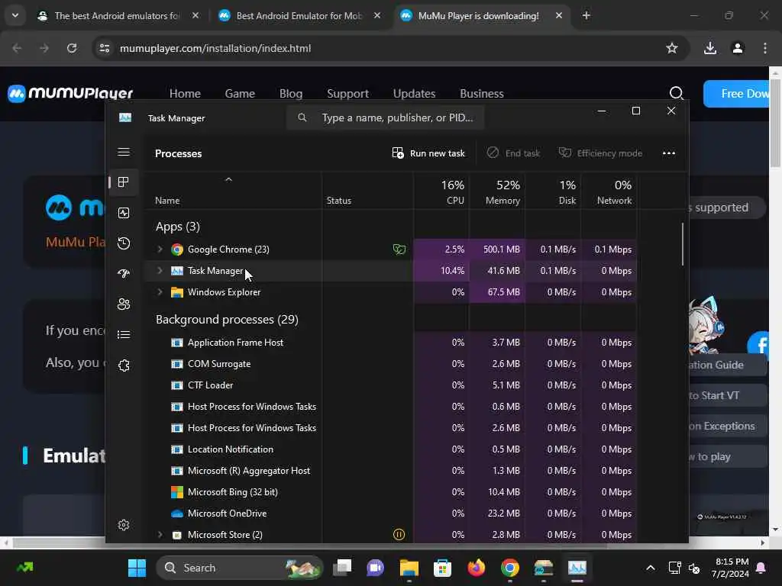782x586 pixels.
Task: Click the efficiency mode leaf on Chrome row
Action: pyautogui.click(x=399, y=250)
